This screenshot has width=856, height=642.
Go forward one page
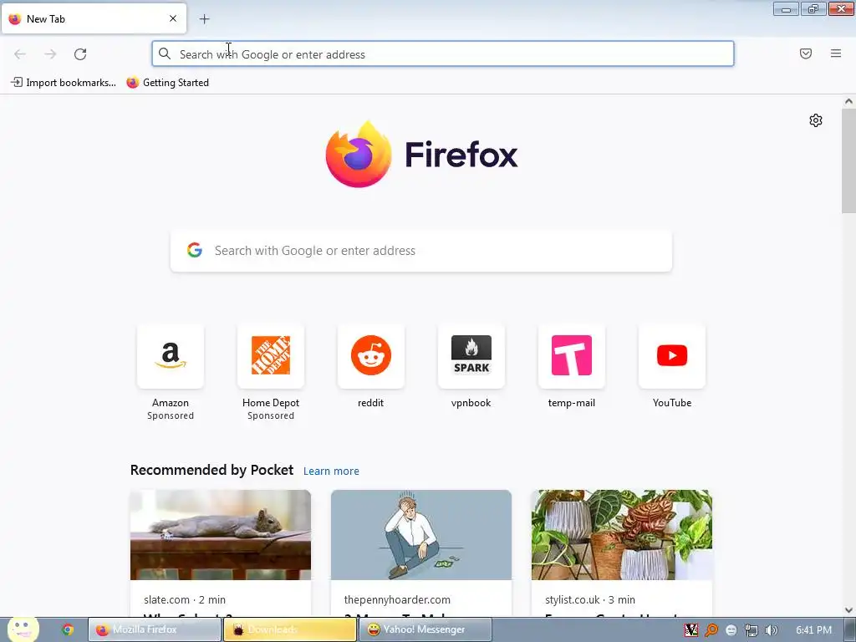pos(50,54)
